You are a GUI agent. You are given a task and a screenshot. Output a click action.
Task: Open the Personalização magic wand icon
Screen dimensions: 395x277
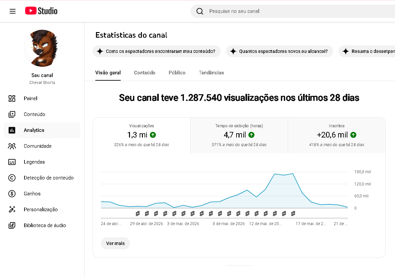click(12, 210)
